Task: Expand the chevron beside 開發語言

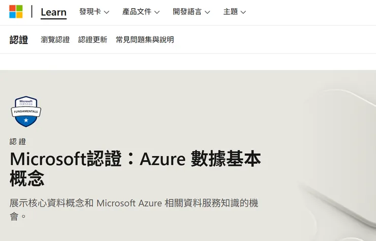Action: (x=207, y=12)
